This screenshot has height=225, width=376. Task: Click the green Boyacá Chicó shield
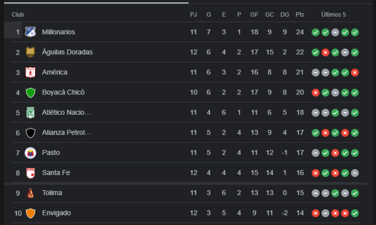pyautogui.click(x=30, y=92)
